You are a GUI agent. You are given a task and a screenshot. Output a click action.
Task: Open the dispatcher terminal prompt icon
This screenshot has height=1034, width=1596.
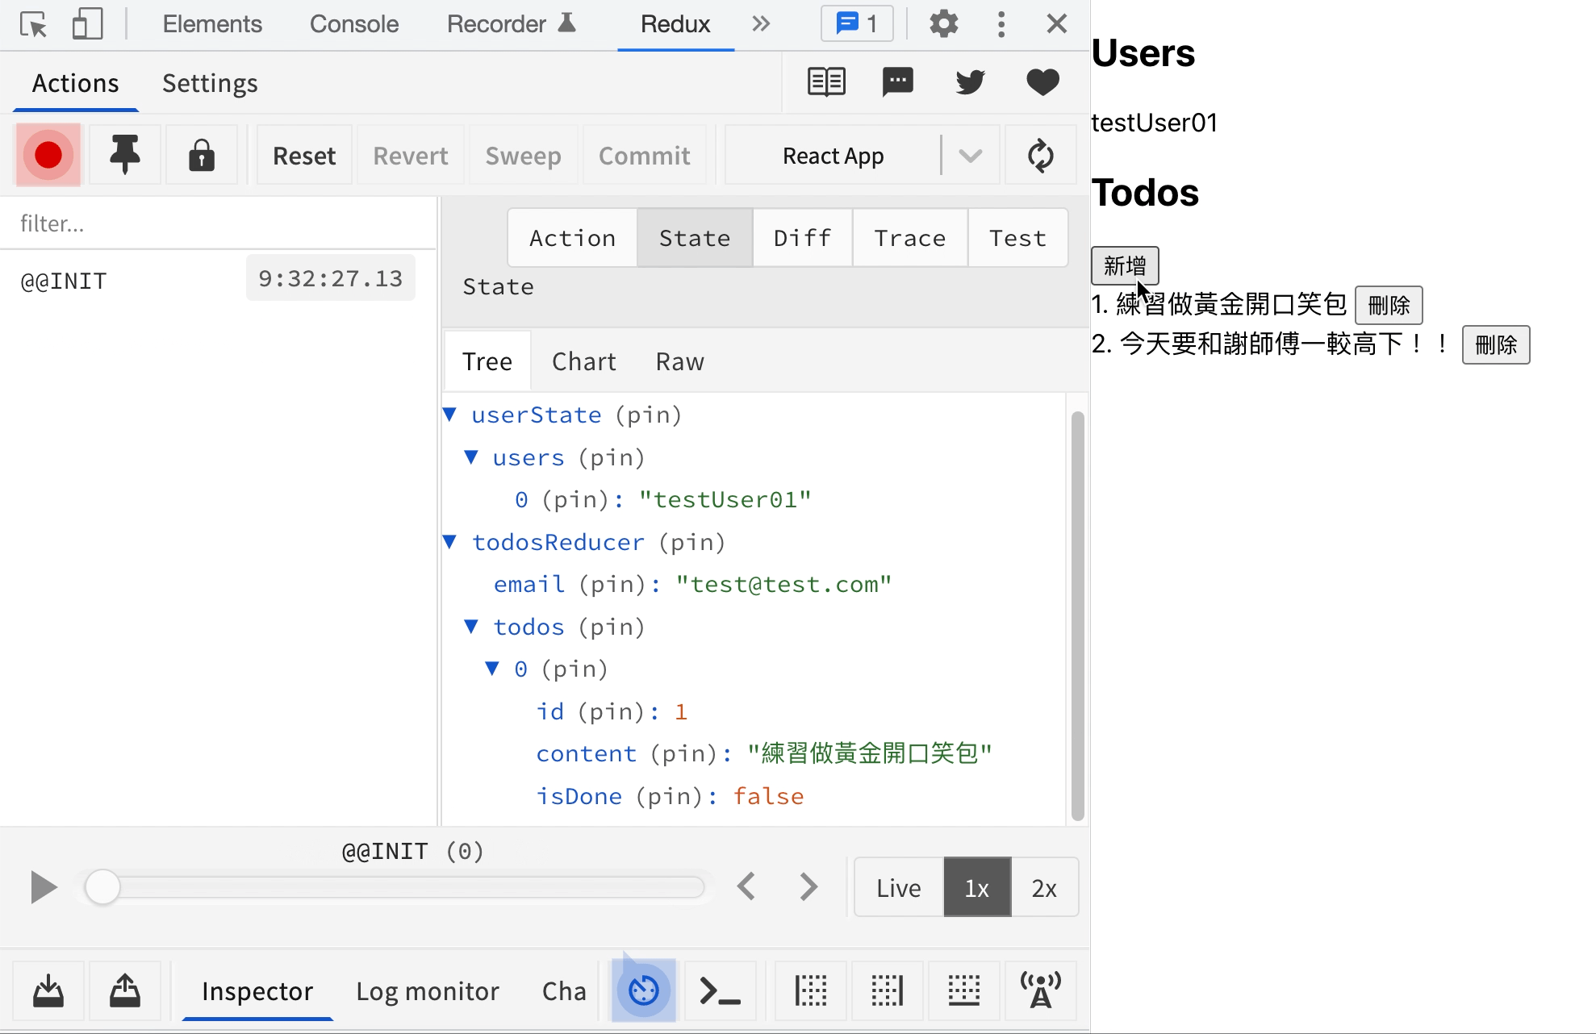tap(720, 990)
